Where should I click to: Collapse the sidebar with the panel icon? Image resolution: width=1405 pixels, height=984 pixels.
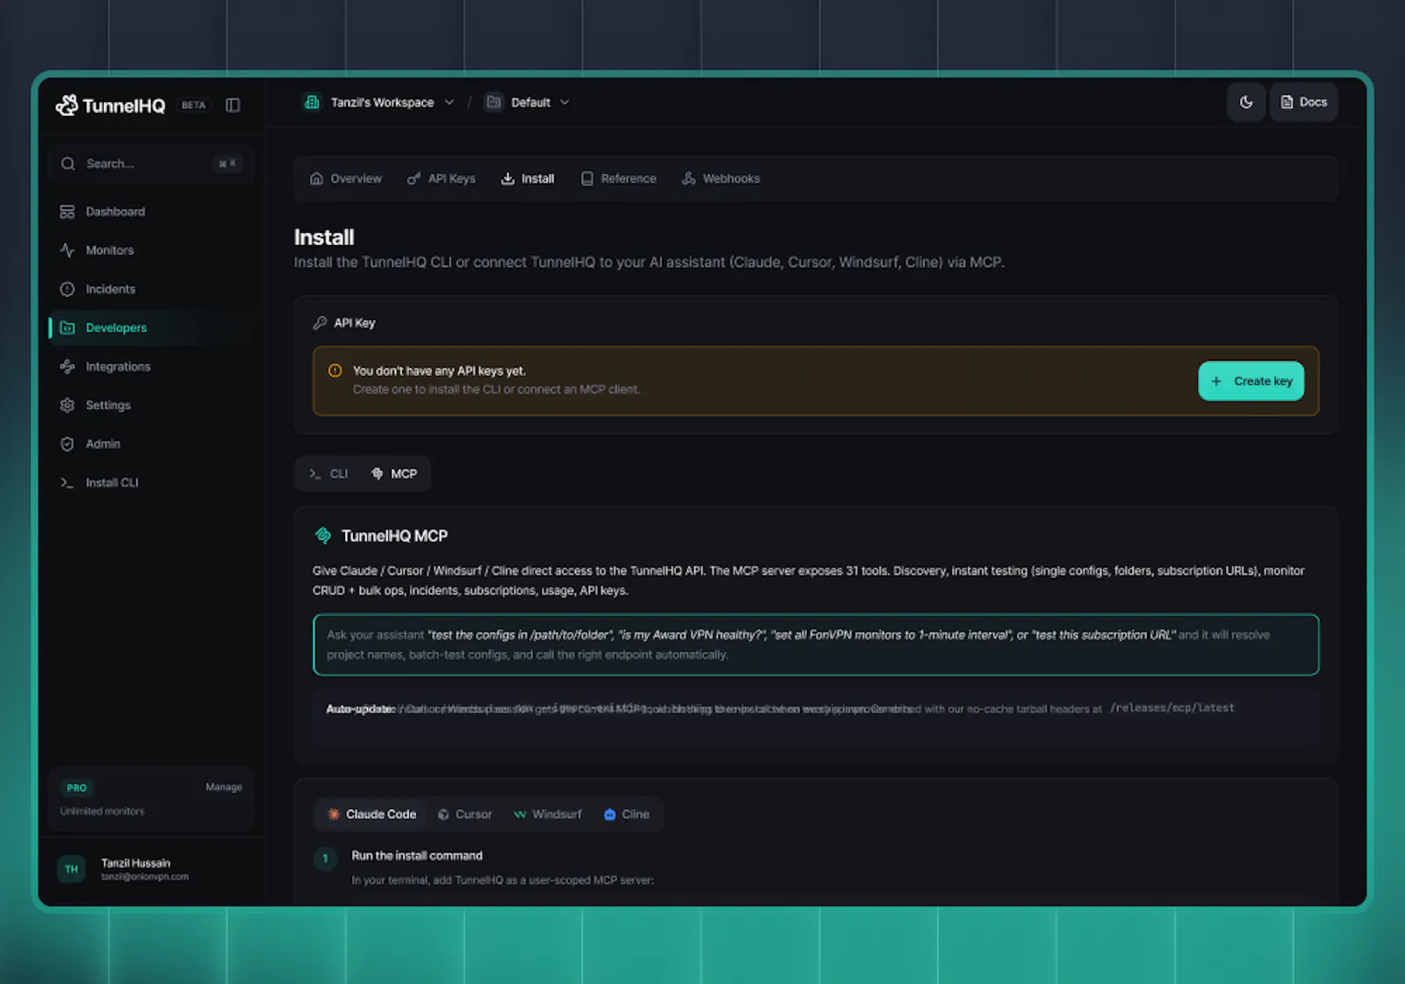tap(233, 105)
